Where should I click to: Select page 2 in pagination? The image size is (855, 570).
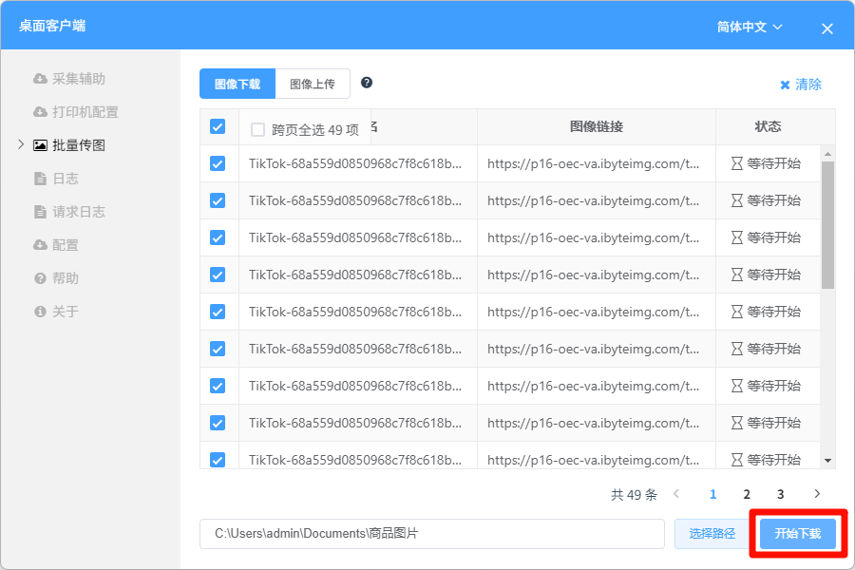point(747,494)
